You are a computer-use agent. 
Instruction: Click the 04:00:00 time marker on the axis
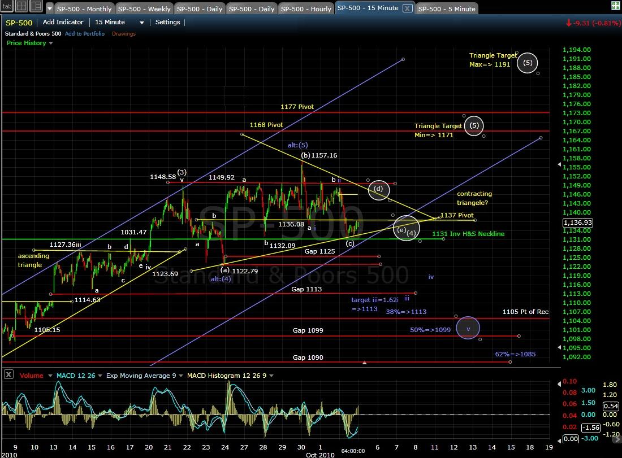pyautogui.click(x=353, y=451)
